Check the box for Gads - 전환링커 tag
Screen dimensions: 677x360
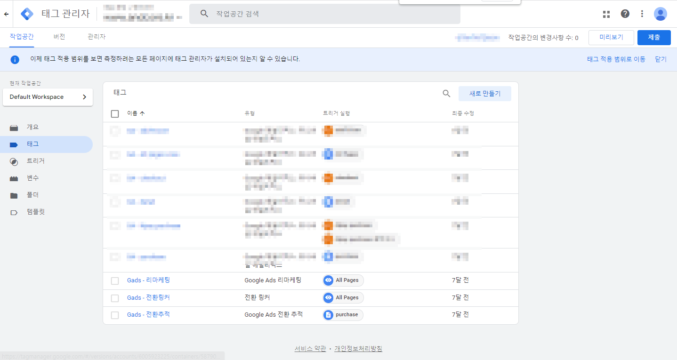(x=115, y=298)
